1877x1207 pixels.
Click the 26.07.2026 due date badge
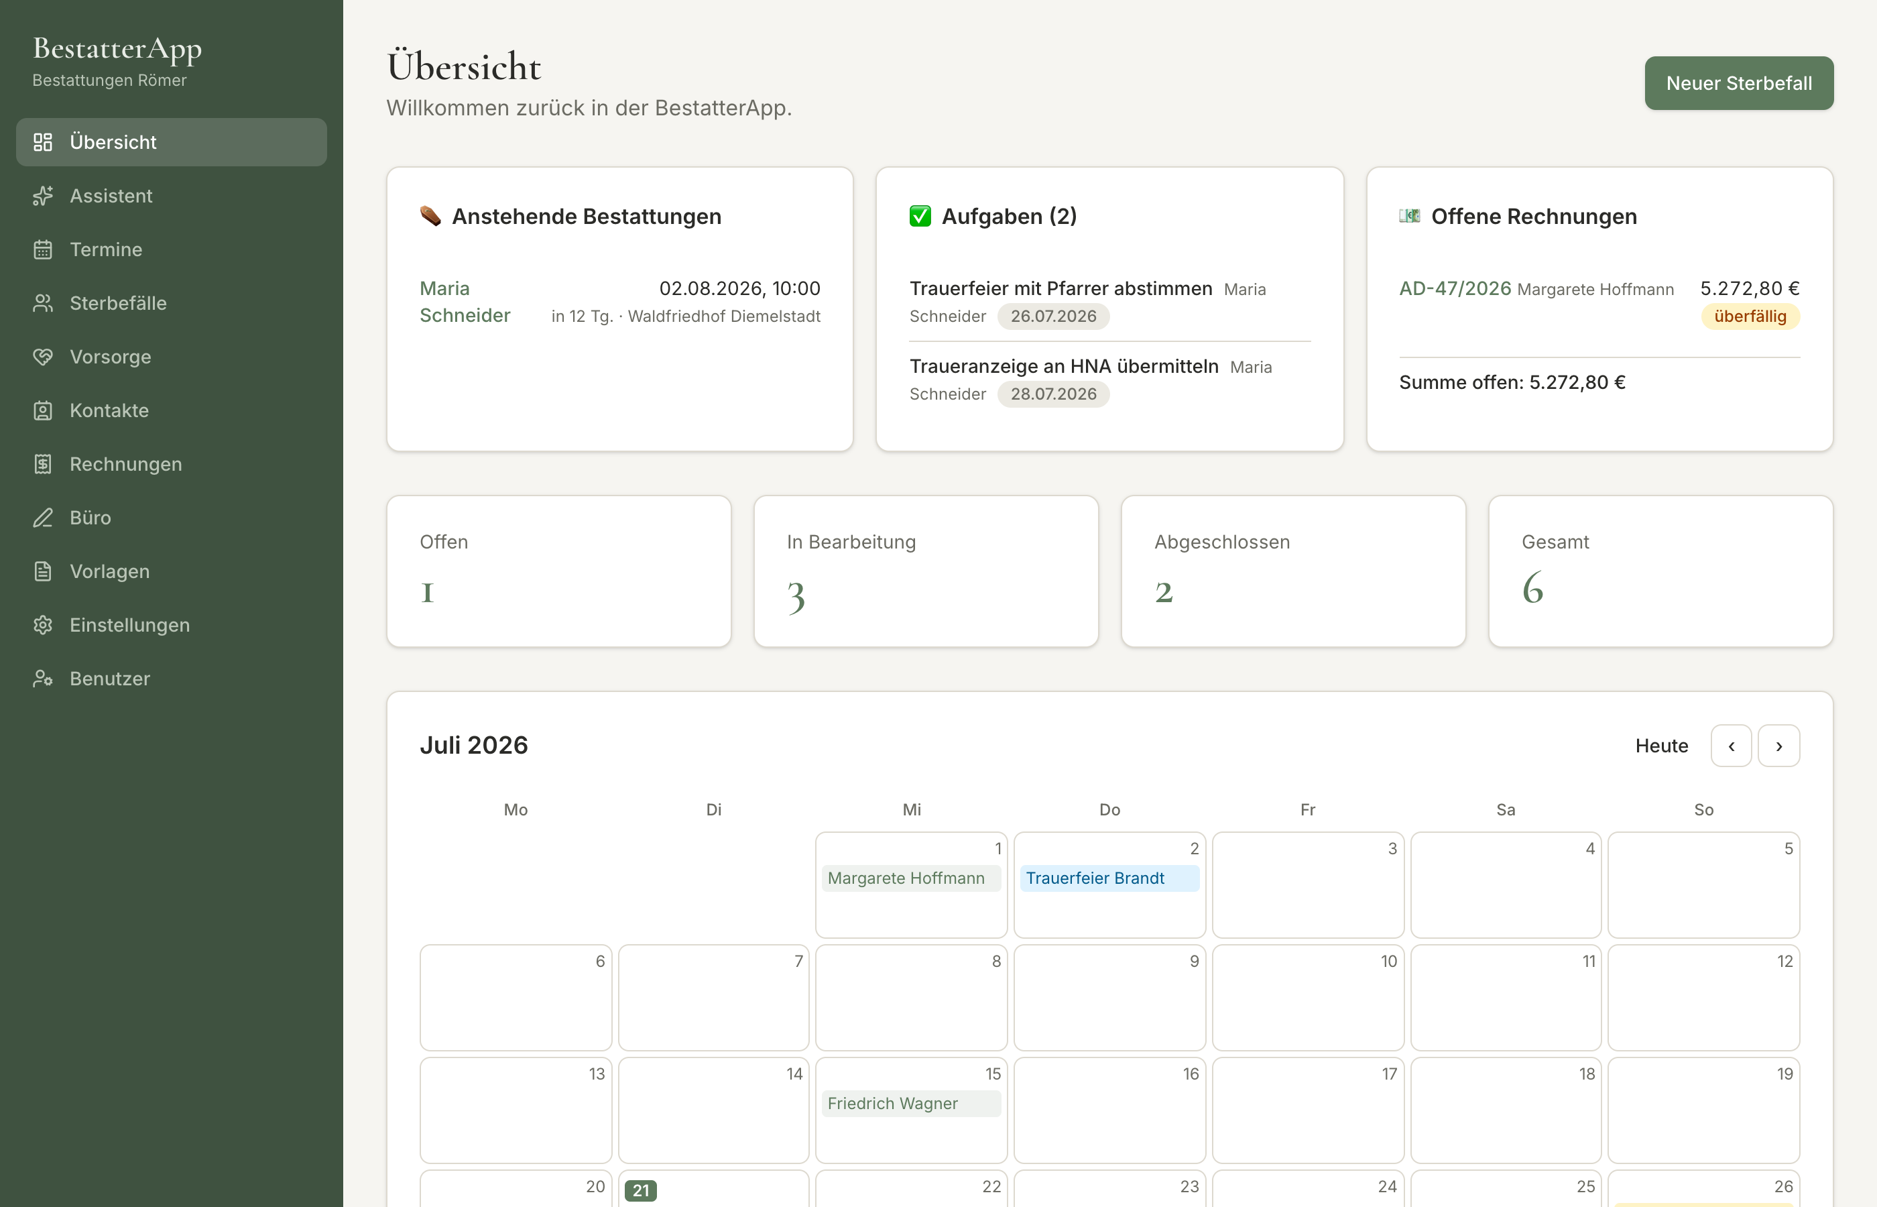click(1053, 316)
